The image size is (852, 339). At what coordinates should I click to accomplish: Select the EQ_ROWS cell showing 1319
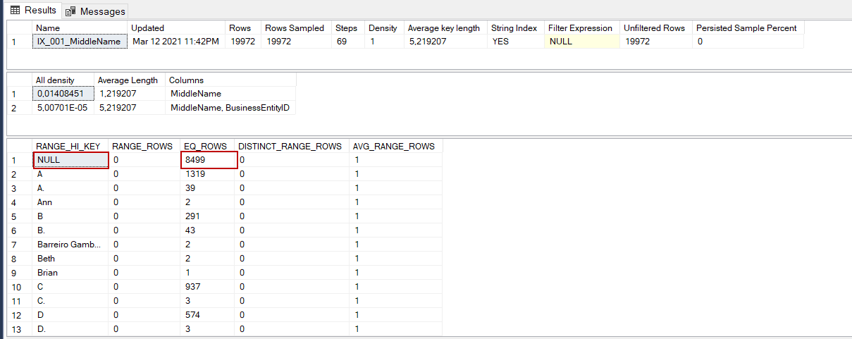click(x=208, y=174)
